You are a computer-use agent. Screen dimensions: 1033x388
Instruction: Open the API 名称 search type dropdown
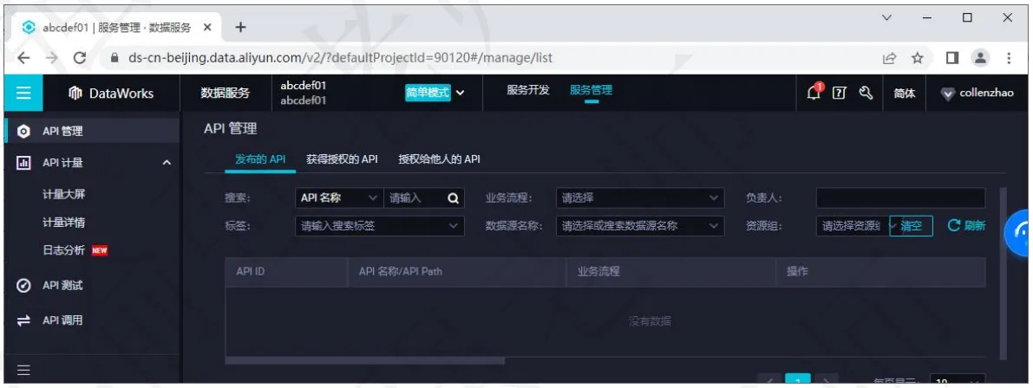click(x=338, y=198)
